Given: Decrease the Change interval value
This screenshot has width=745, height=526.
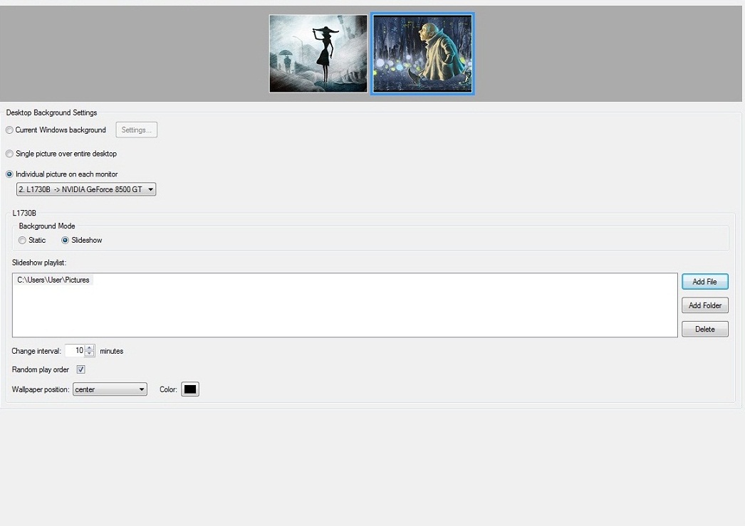Looking at the screenshot, I should click(89, 354).
